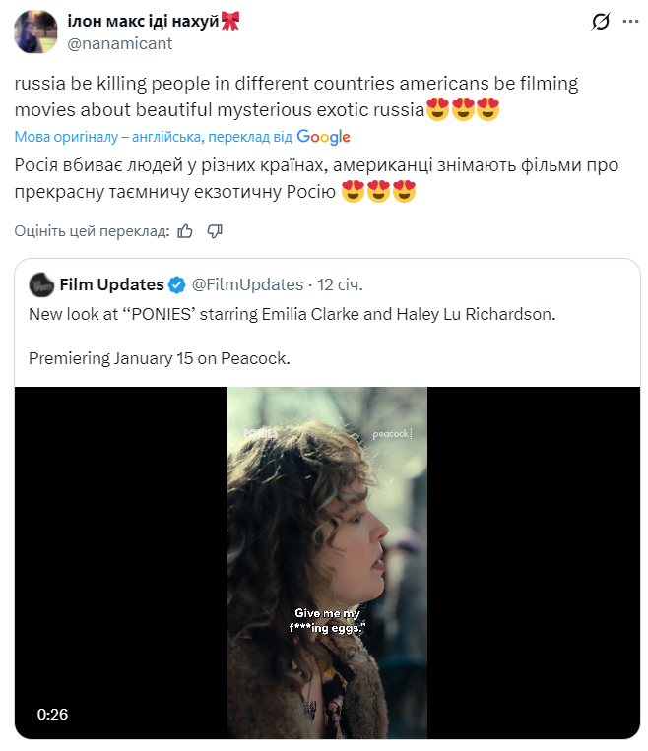Click the thumbs up translation rating icon
The height and width of the screenshot is (751, 648).
185,231
